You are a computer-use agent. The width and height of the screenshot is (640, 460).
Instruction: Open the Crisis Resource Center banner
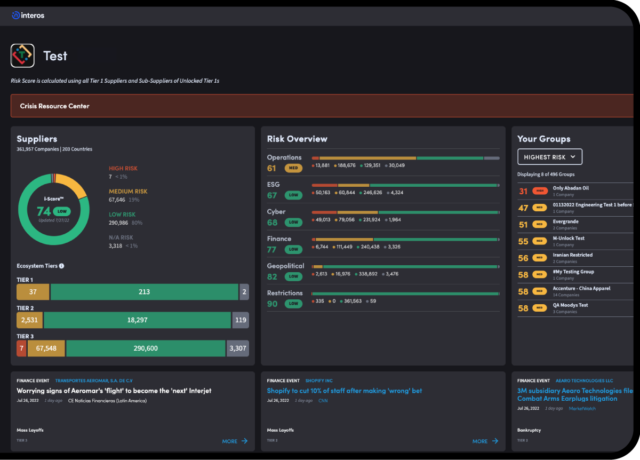point(322,106)
